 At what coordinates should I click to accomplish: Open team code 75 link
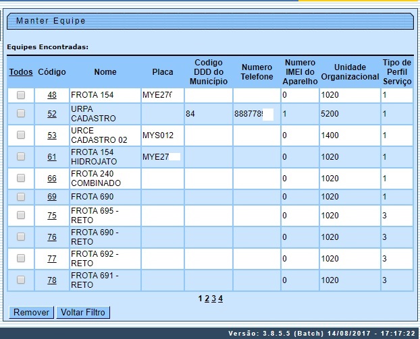[x=52, y=216]
